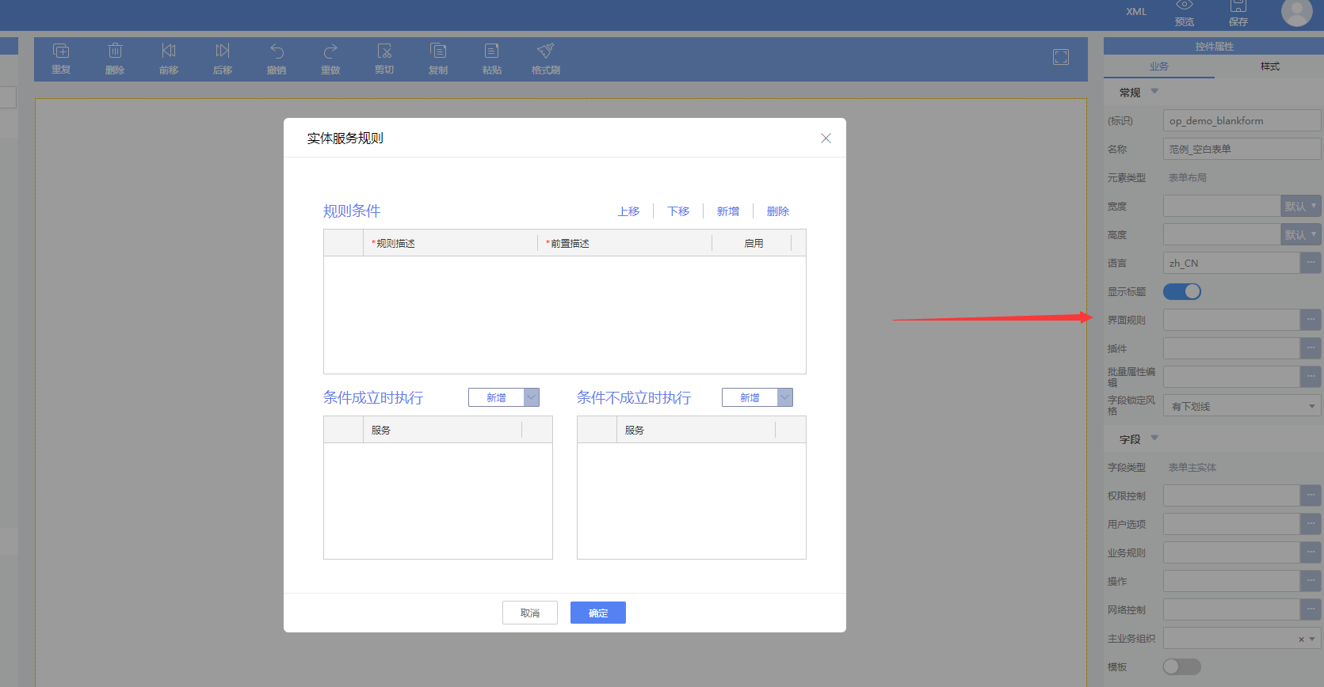Image resolution: width=1324 pixels, height=687 pixels.
Task: Open the 批量属性编辑 ellipsis button
Action: 1311,377
